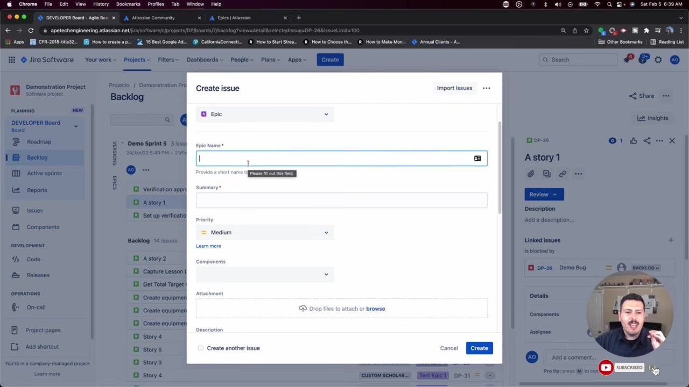The height and width of the screenshot is (387, 689).
Task: Click the blue Create button in the dialog
Action: click(x=479, y=348)
